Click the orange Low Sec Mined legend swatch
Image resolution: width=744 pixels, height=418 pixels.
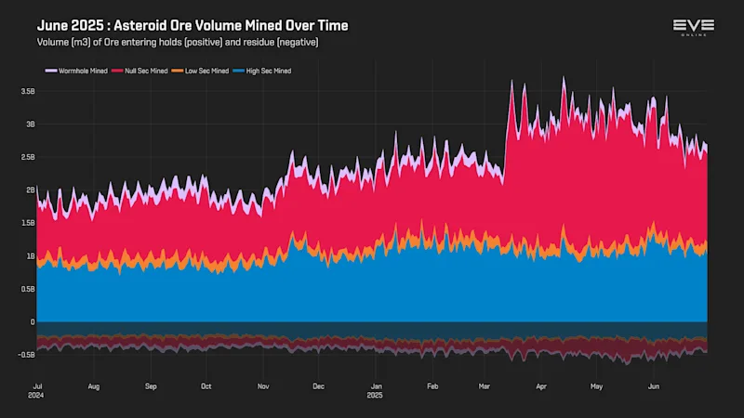[178, 71]
